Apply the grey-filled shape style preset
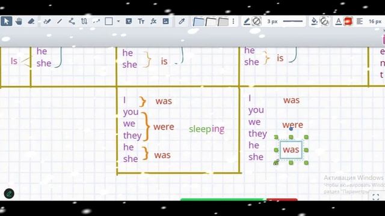Image resolution: width=385 pixels, height=216 pixels. pyautogui.click(x=223, y=22)
